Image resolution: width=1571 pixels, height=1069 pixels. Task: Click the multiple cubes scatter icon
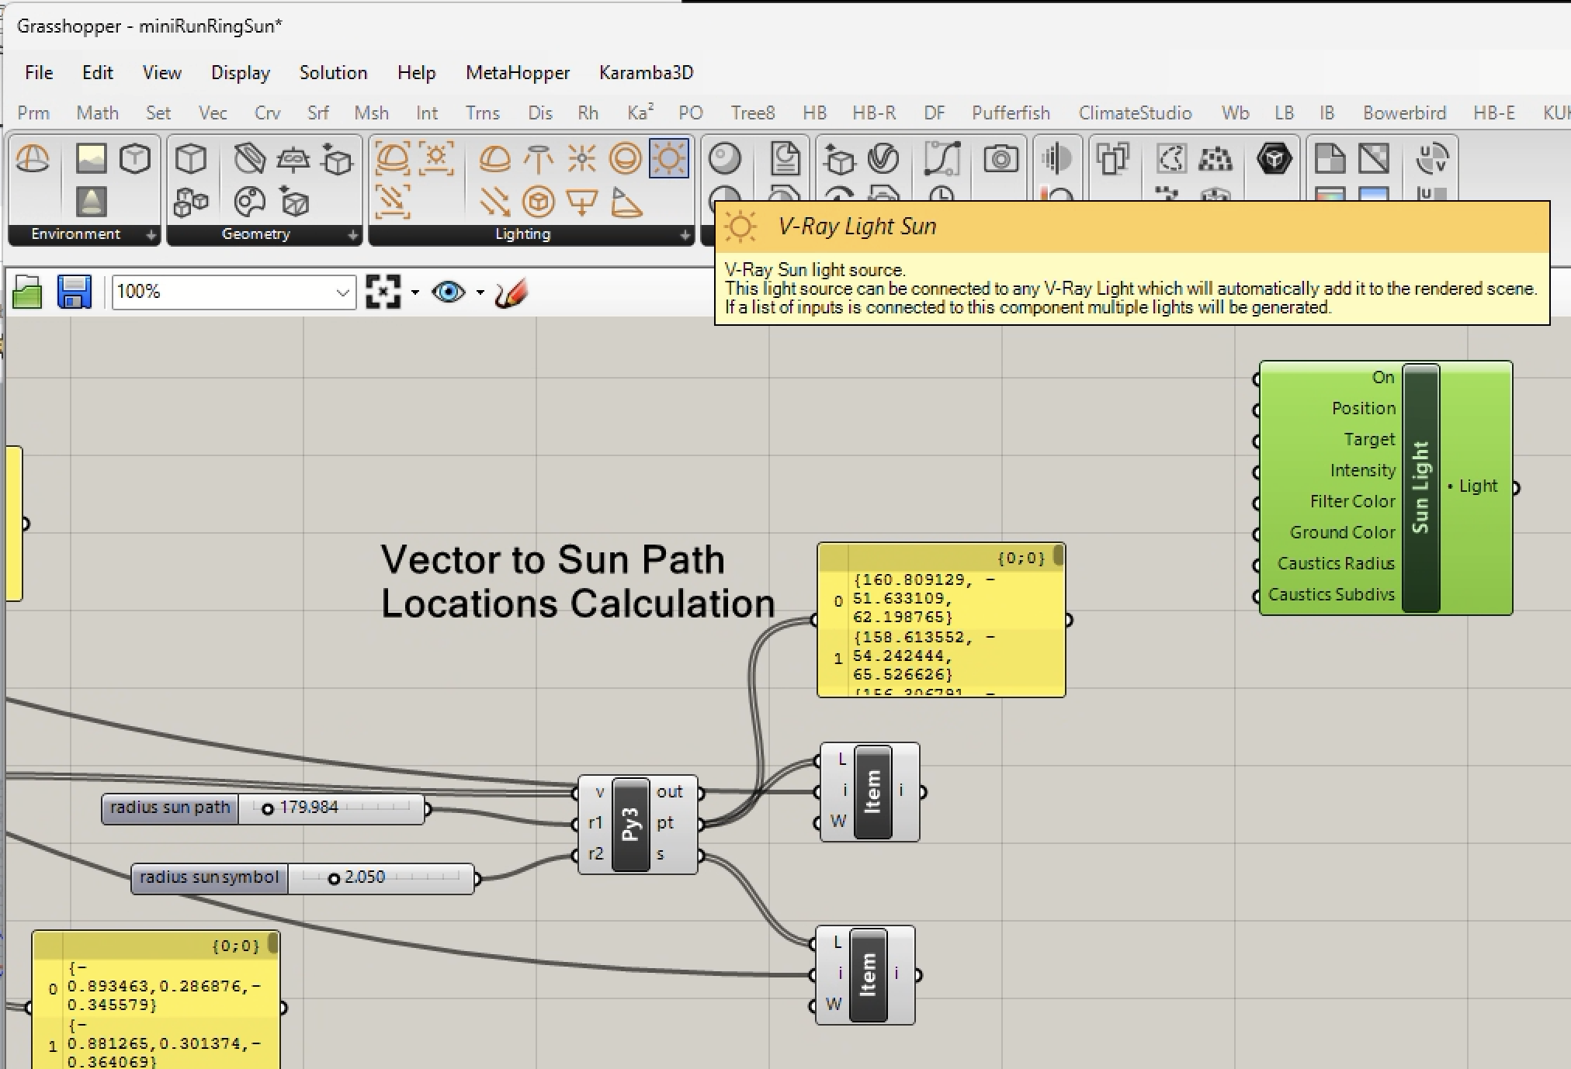190,202
